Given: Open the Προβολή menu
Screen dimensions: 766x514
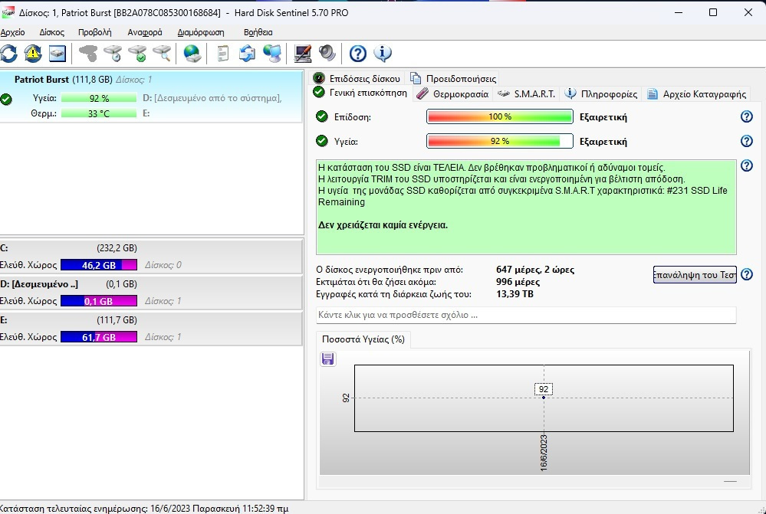Looking at the screenshot, I should tap(95, 32).
